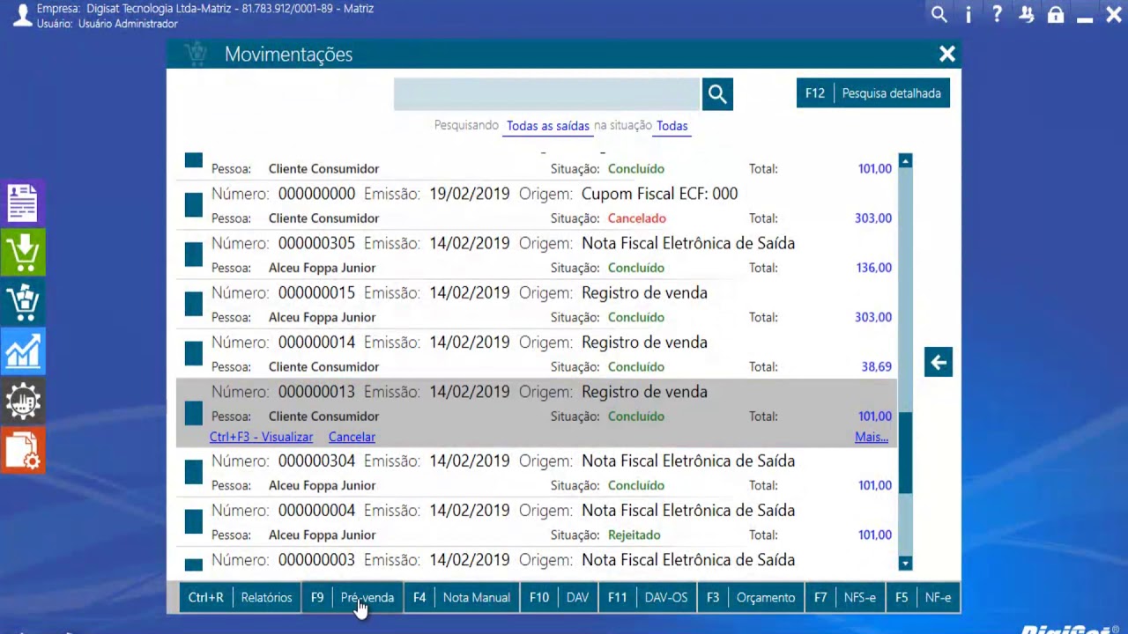This screenshot has height=634, width=1128.
Task: Select record number 000000305
Action: [x=537, y=255]
